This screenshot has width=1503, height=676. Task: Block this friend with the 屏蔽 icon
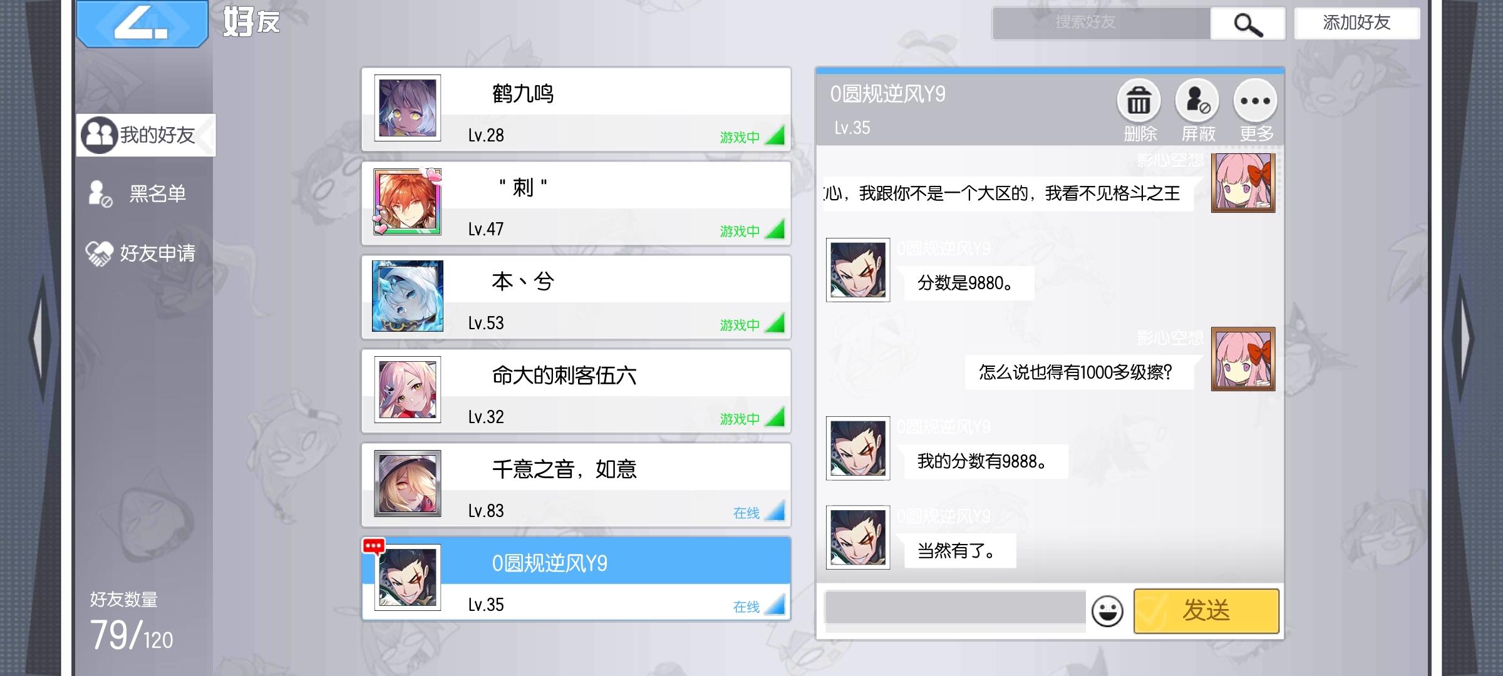click(1197, 101)
